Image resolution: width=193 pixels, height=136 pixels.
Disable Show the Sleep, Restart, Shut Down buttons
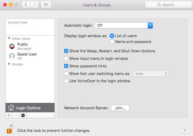pyautogui.click(x=66, y=51)
